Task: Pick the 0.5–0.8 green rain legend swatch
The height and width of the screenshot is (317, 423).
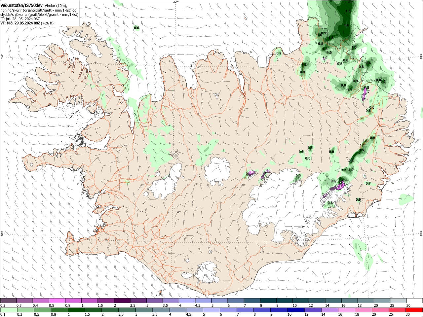Action: (x=42, y=310)
